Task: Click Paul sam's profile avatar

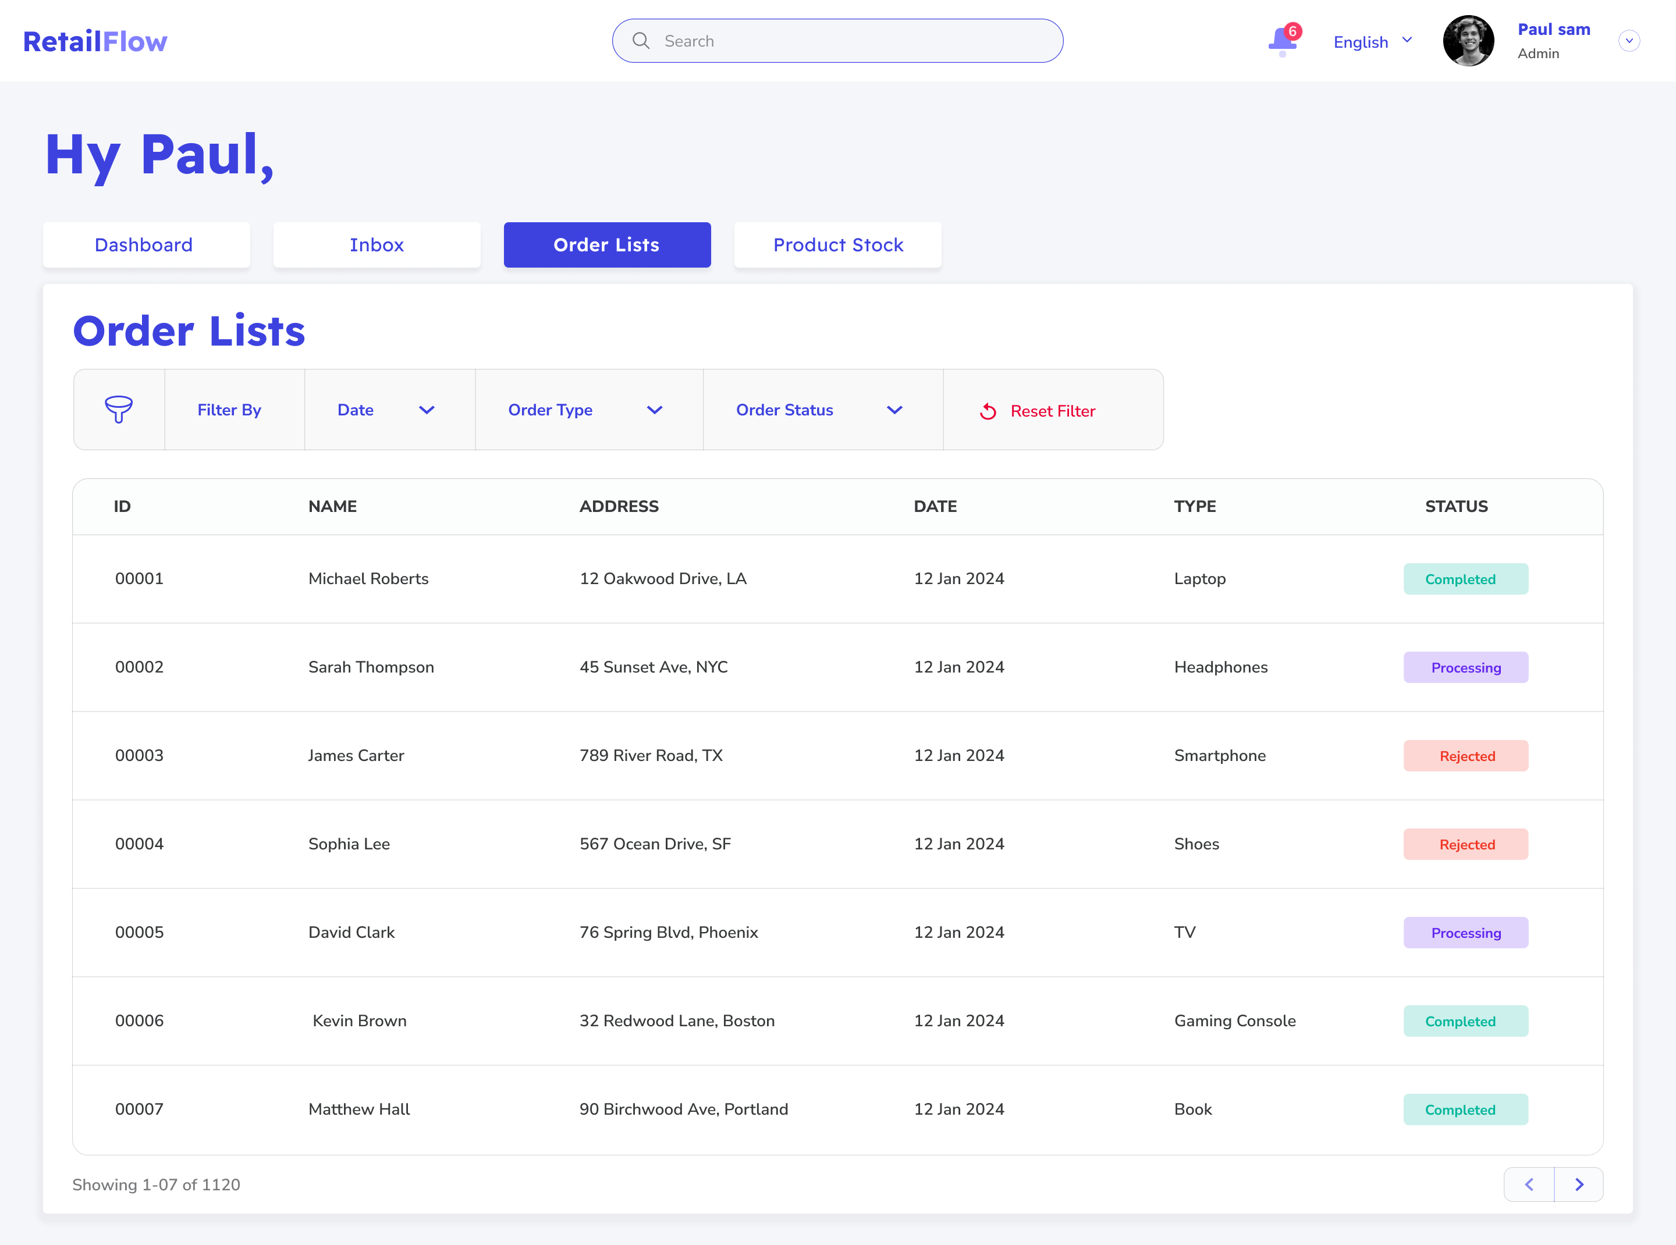Action: pos(1468,41)
